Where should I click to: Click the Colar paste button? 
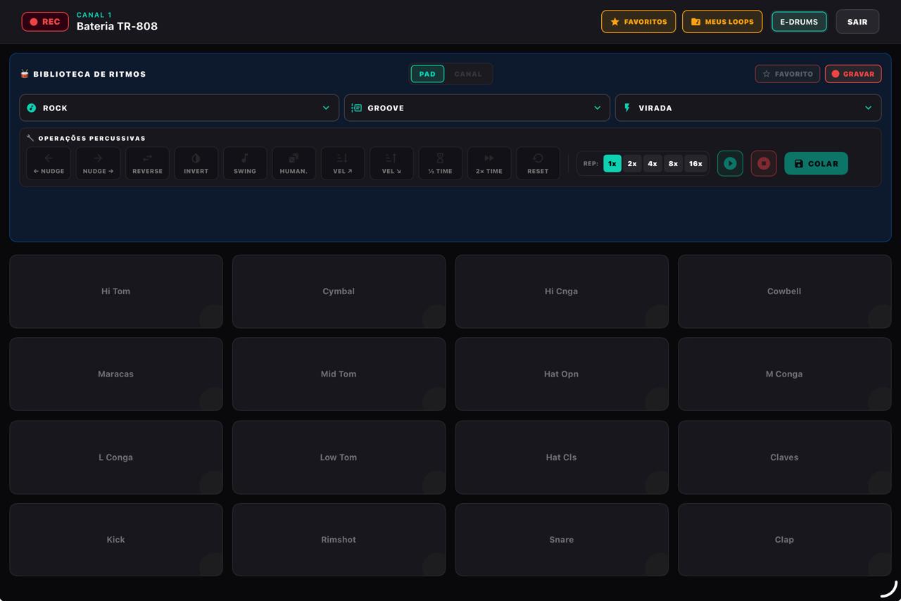(x=816, y=163)
